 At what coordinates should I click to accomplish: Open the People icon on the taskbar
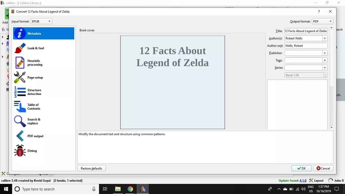(x=270, y=189)
